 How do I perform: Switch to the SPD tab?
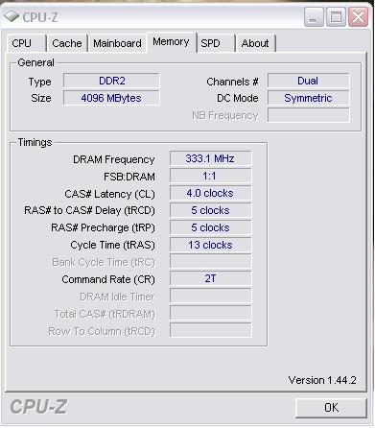click(216, 43)
